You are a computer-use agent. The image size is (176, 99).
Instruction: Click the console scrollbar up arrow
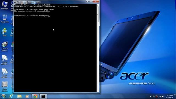coord(98,5)
